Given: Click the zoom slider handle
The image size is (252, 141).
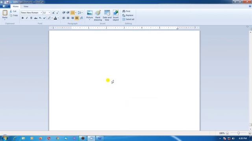Looking at the screenshot, I should click(239, 133).
